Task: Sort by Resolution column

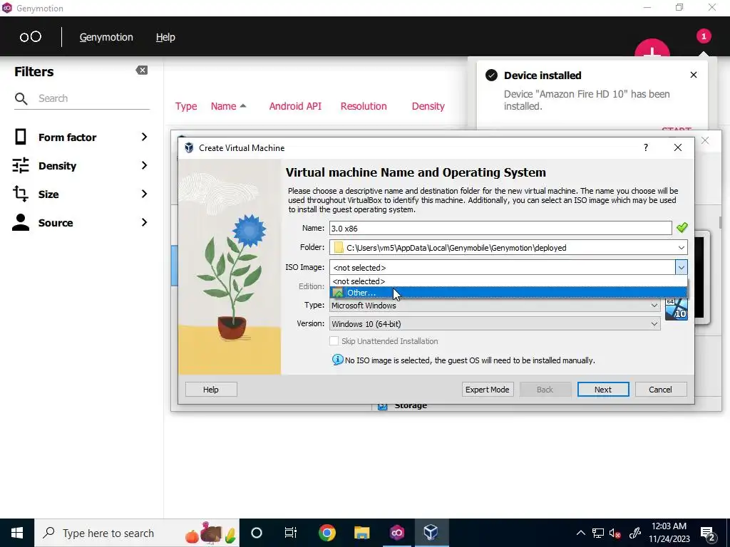Action: click(364, 106)
